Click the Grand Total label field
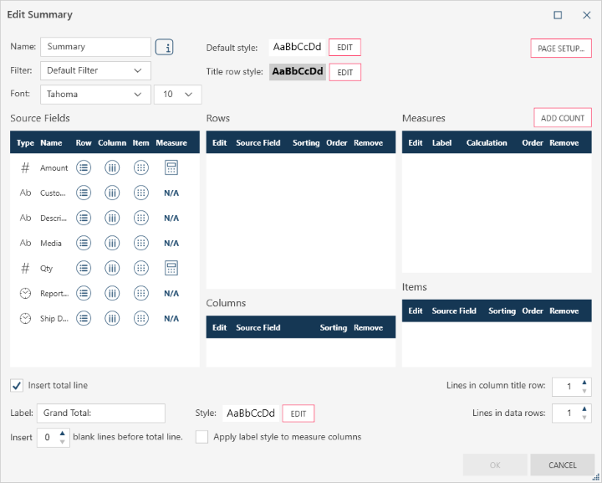Viewport: 602px width, 483px height. 101,413
